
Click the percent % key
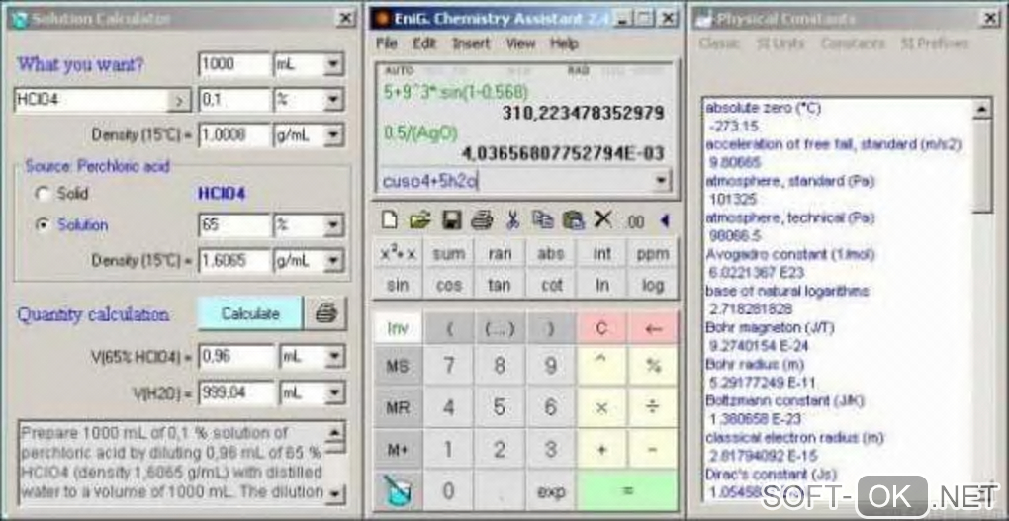click(653, 366)
